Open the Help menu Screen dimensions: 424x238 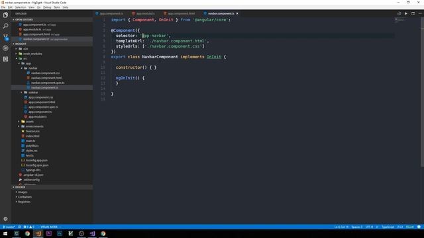point(66,7)
